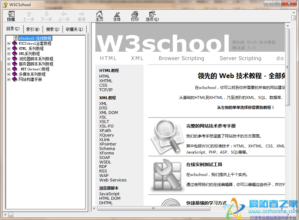Click the 下一步 down arrow icon
The height and width of the screenshot is (220, 299).
tap(47, 14)
